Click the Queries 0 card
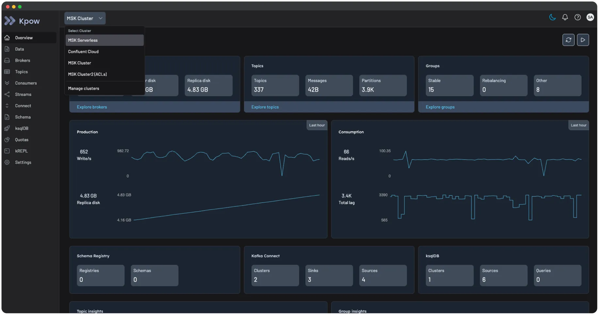 557,276
